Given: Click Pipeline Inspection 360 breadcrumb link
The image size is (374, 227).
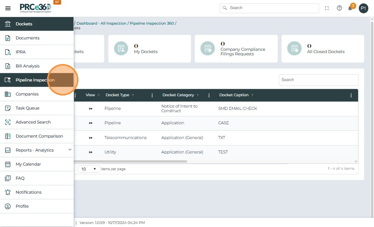Looking at the screenshot, I should pyautogui.click(x=152, y=23).
